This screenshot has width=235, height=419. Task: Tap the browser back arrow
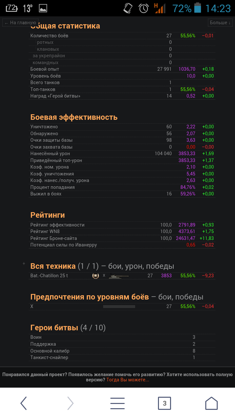pyautogui.click(x=23, y=403)
